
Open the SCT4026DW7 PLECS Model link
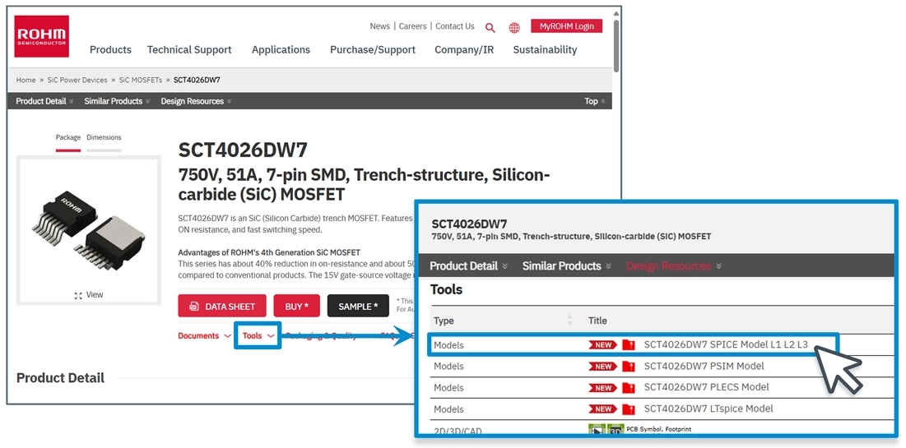coord(706,388)
